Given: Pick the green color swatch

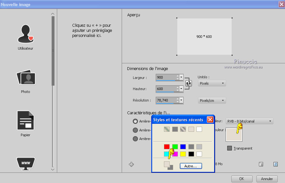Looking at the screenshot, I should 175,147.
